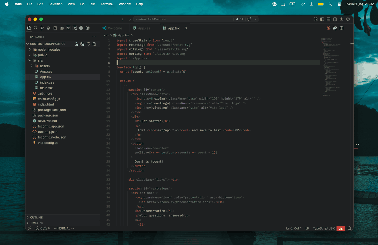The height and width of the screenshot is (245, 378).
Task: Open the Go menu
Action: (82, 4)
